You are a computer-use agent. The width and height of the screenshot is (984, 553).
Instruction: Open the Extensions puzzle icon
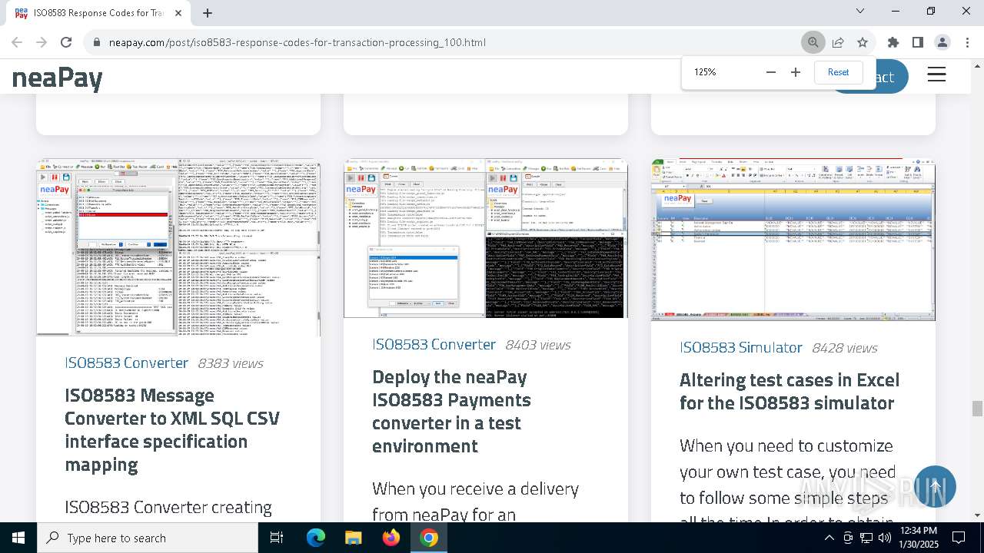[x=893, y=42]
